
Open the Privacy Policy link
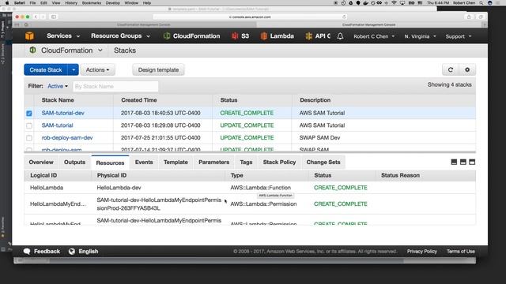[421, 251]
